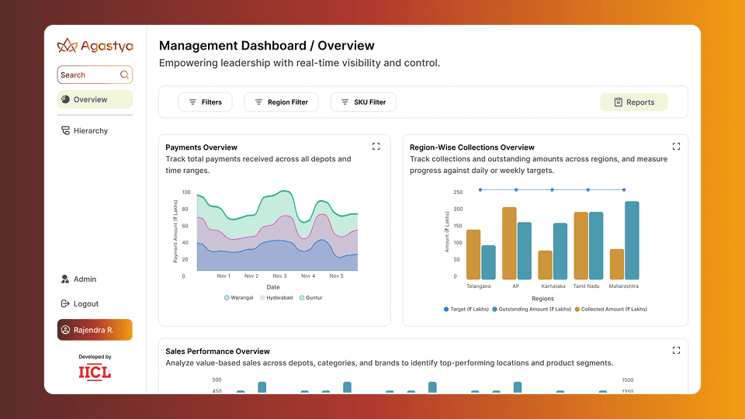Toggle the Hyderabad legend series
Viewport: 745px width, 419px height.
tap(276, 298)
